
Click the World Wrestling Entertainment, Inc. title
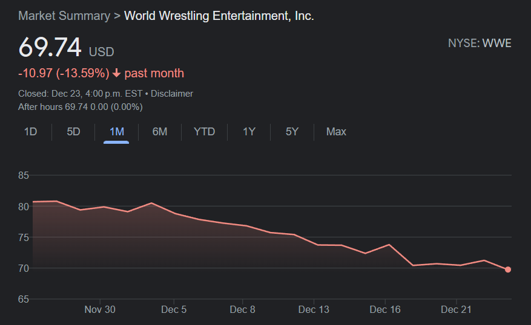219,16
